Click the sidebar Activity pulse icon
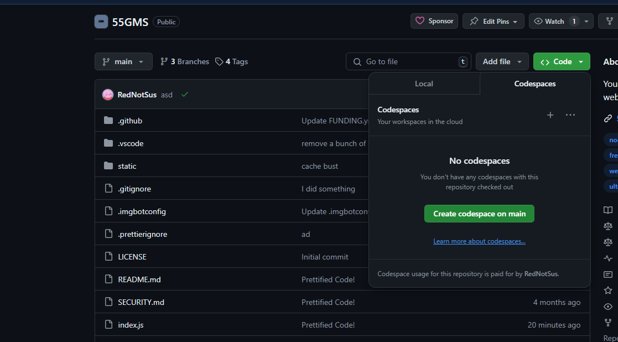Viewport: 618px width, 342px height. coord(608,258)
